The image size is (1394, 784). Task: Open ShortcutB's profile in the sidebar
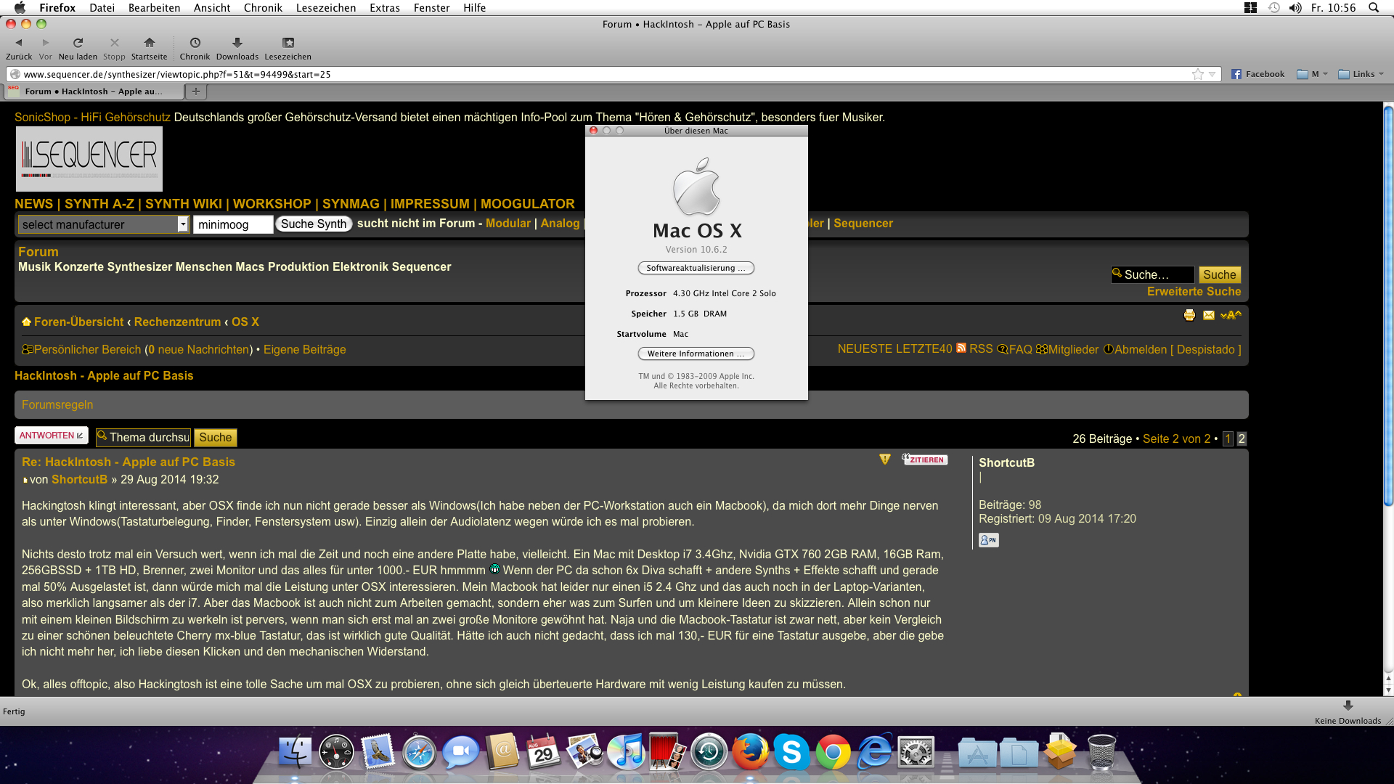1006,462
